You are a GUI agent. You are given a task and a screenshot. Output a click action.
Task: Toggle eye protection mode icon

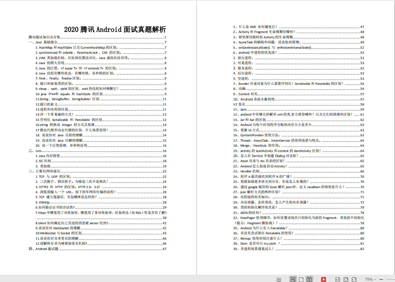point(279,279)
